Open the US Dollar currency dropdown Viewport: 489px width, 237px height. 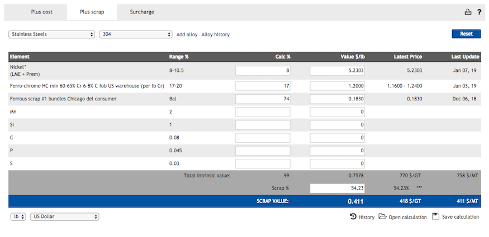pyautogui.click(x=65, y=217)
